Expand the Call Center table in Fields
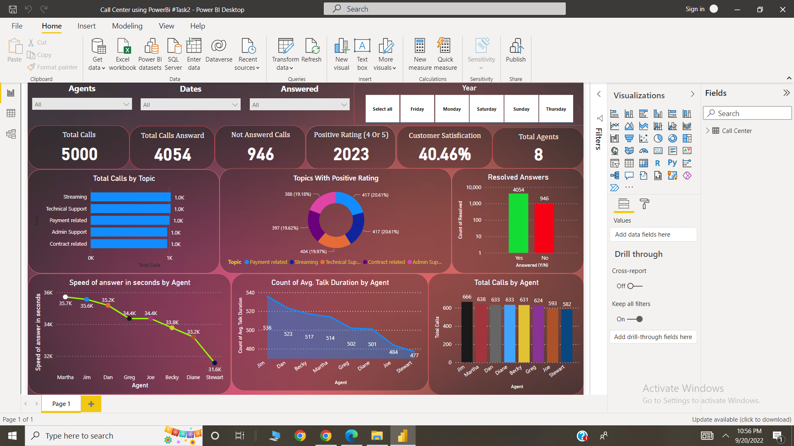Viewport: 794px width, 446px height. [x=708, y=130]
